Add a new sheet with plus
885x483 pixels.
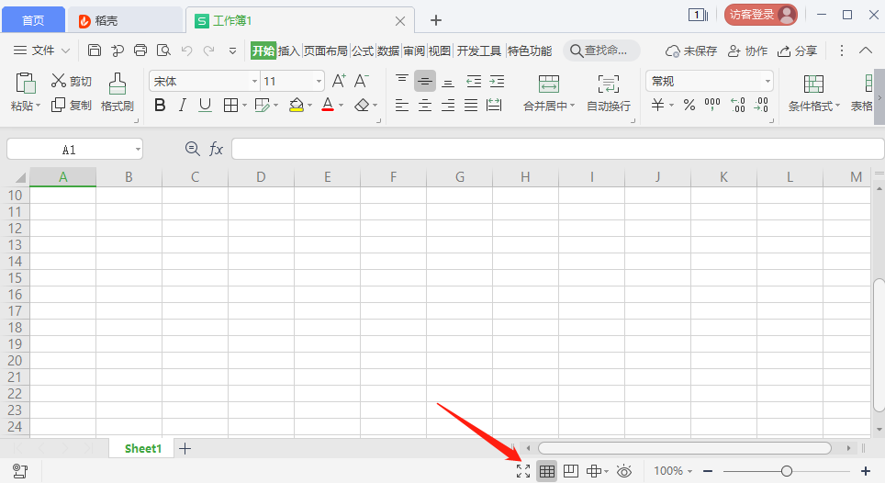[x=185, y=449]
